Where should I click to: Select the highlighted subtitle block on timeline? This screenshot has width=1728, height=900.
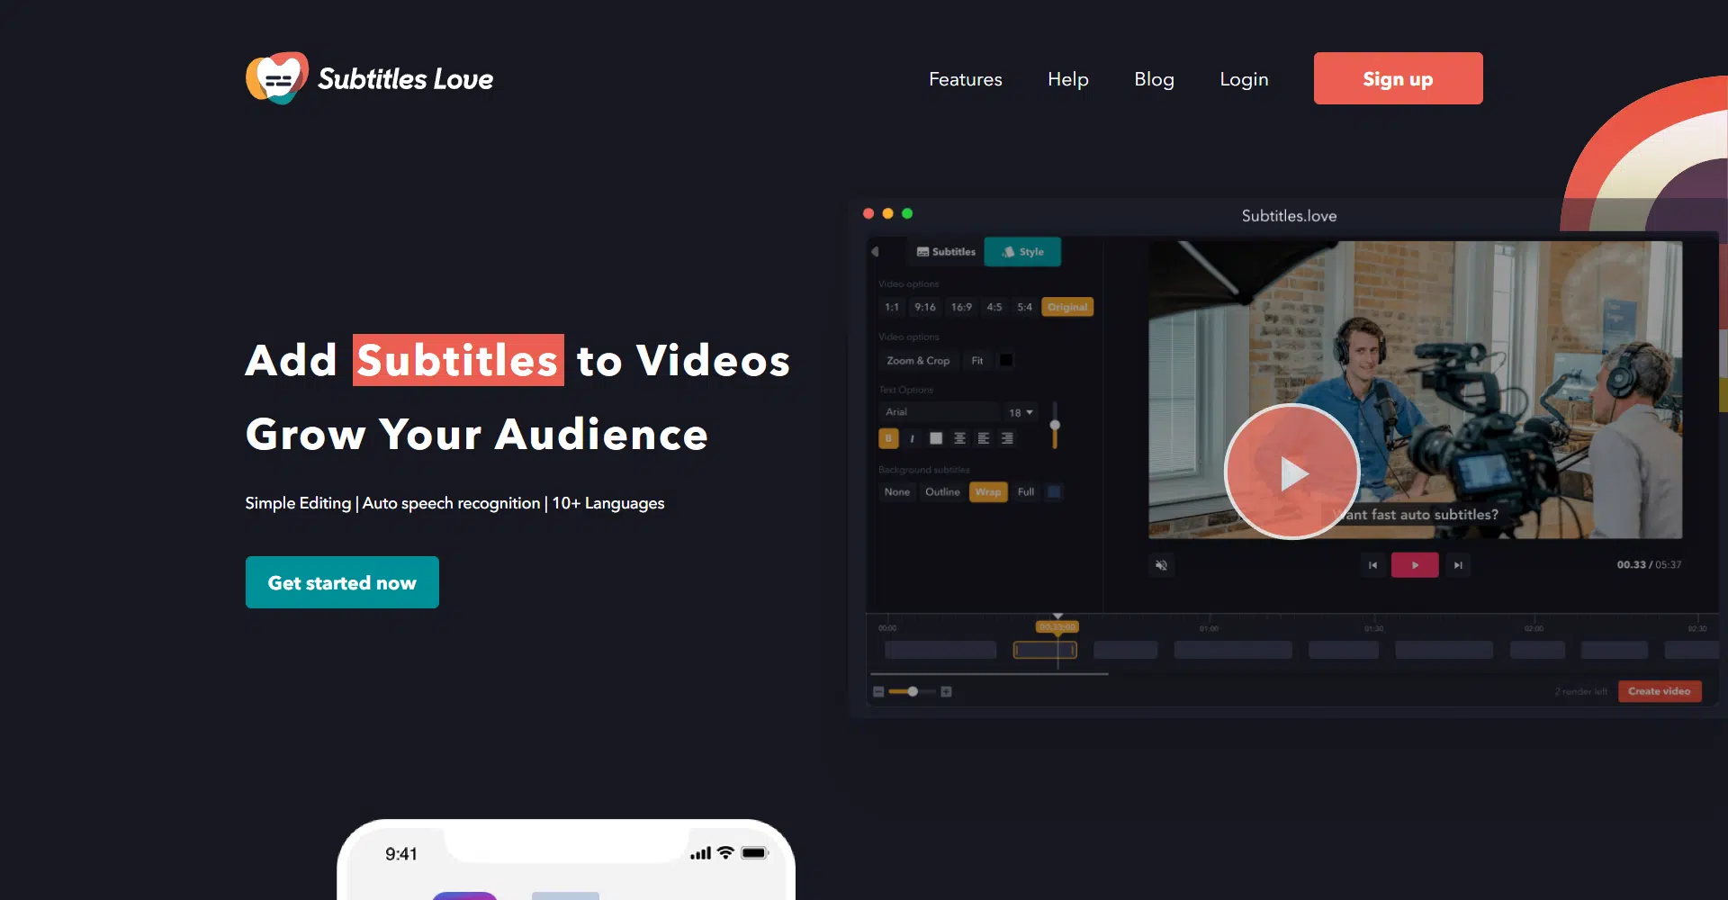point(1044,650)
